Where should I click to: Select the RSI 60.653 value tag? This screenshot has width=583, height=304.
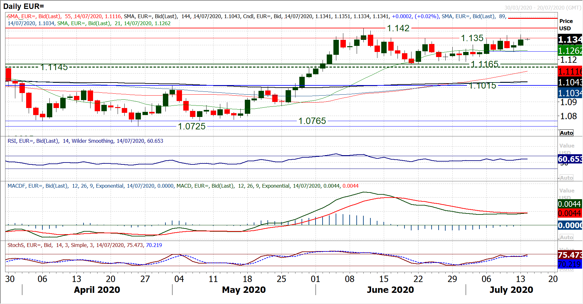coord(570,159)
